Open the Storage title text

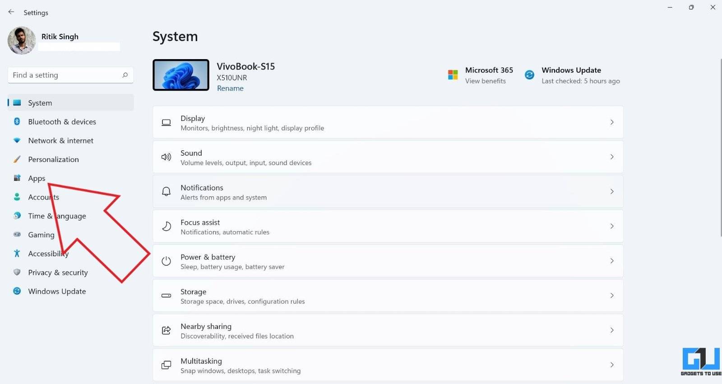[193, 291]
